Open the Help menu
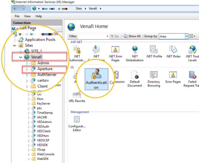Screen dimensions: 199x163 [39, 16]
